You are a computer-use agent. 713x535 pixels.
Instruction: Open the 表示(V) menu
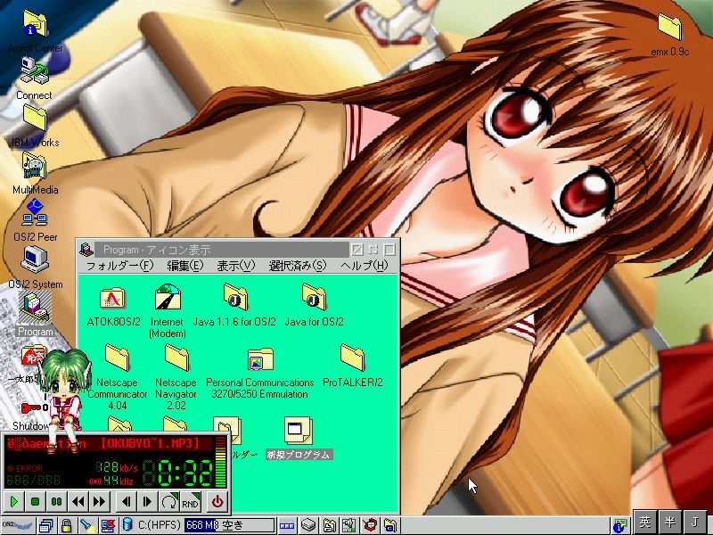[x=236, y=266]
